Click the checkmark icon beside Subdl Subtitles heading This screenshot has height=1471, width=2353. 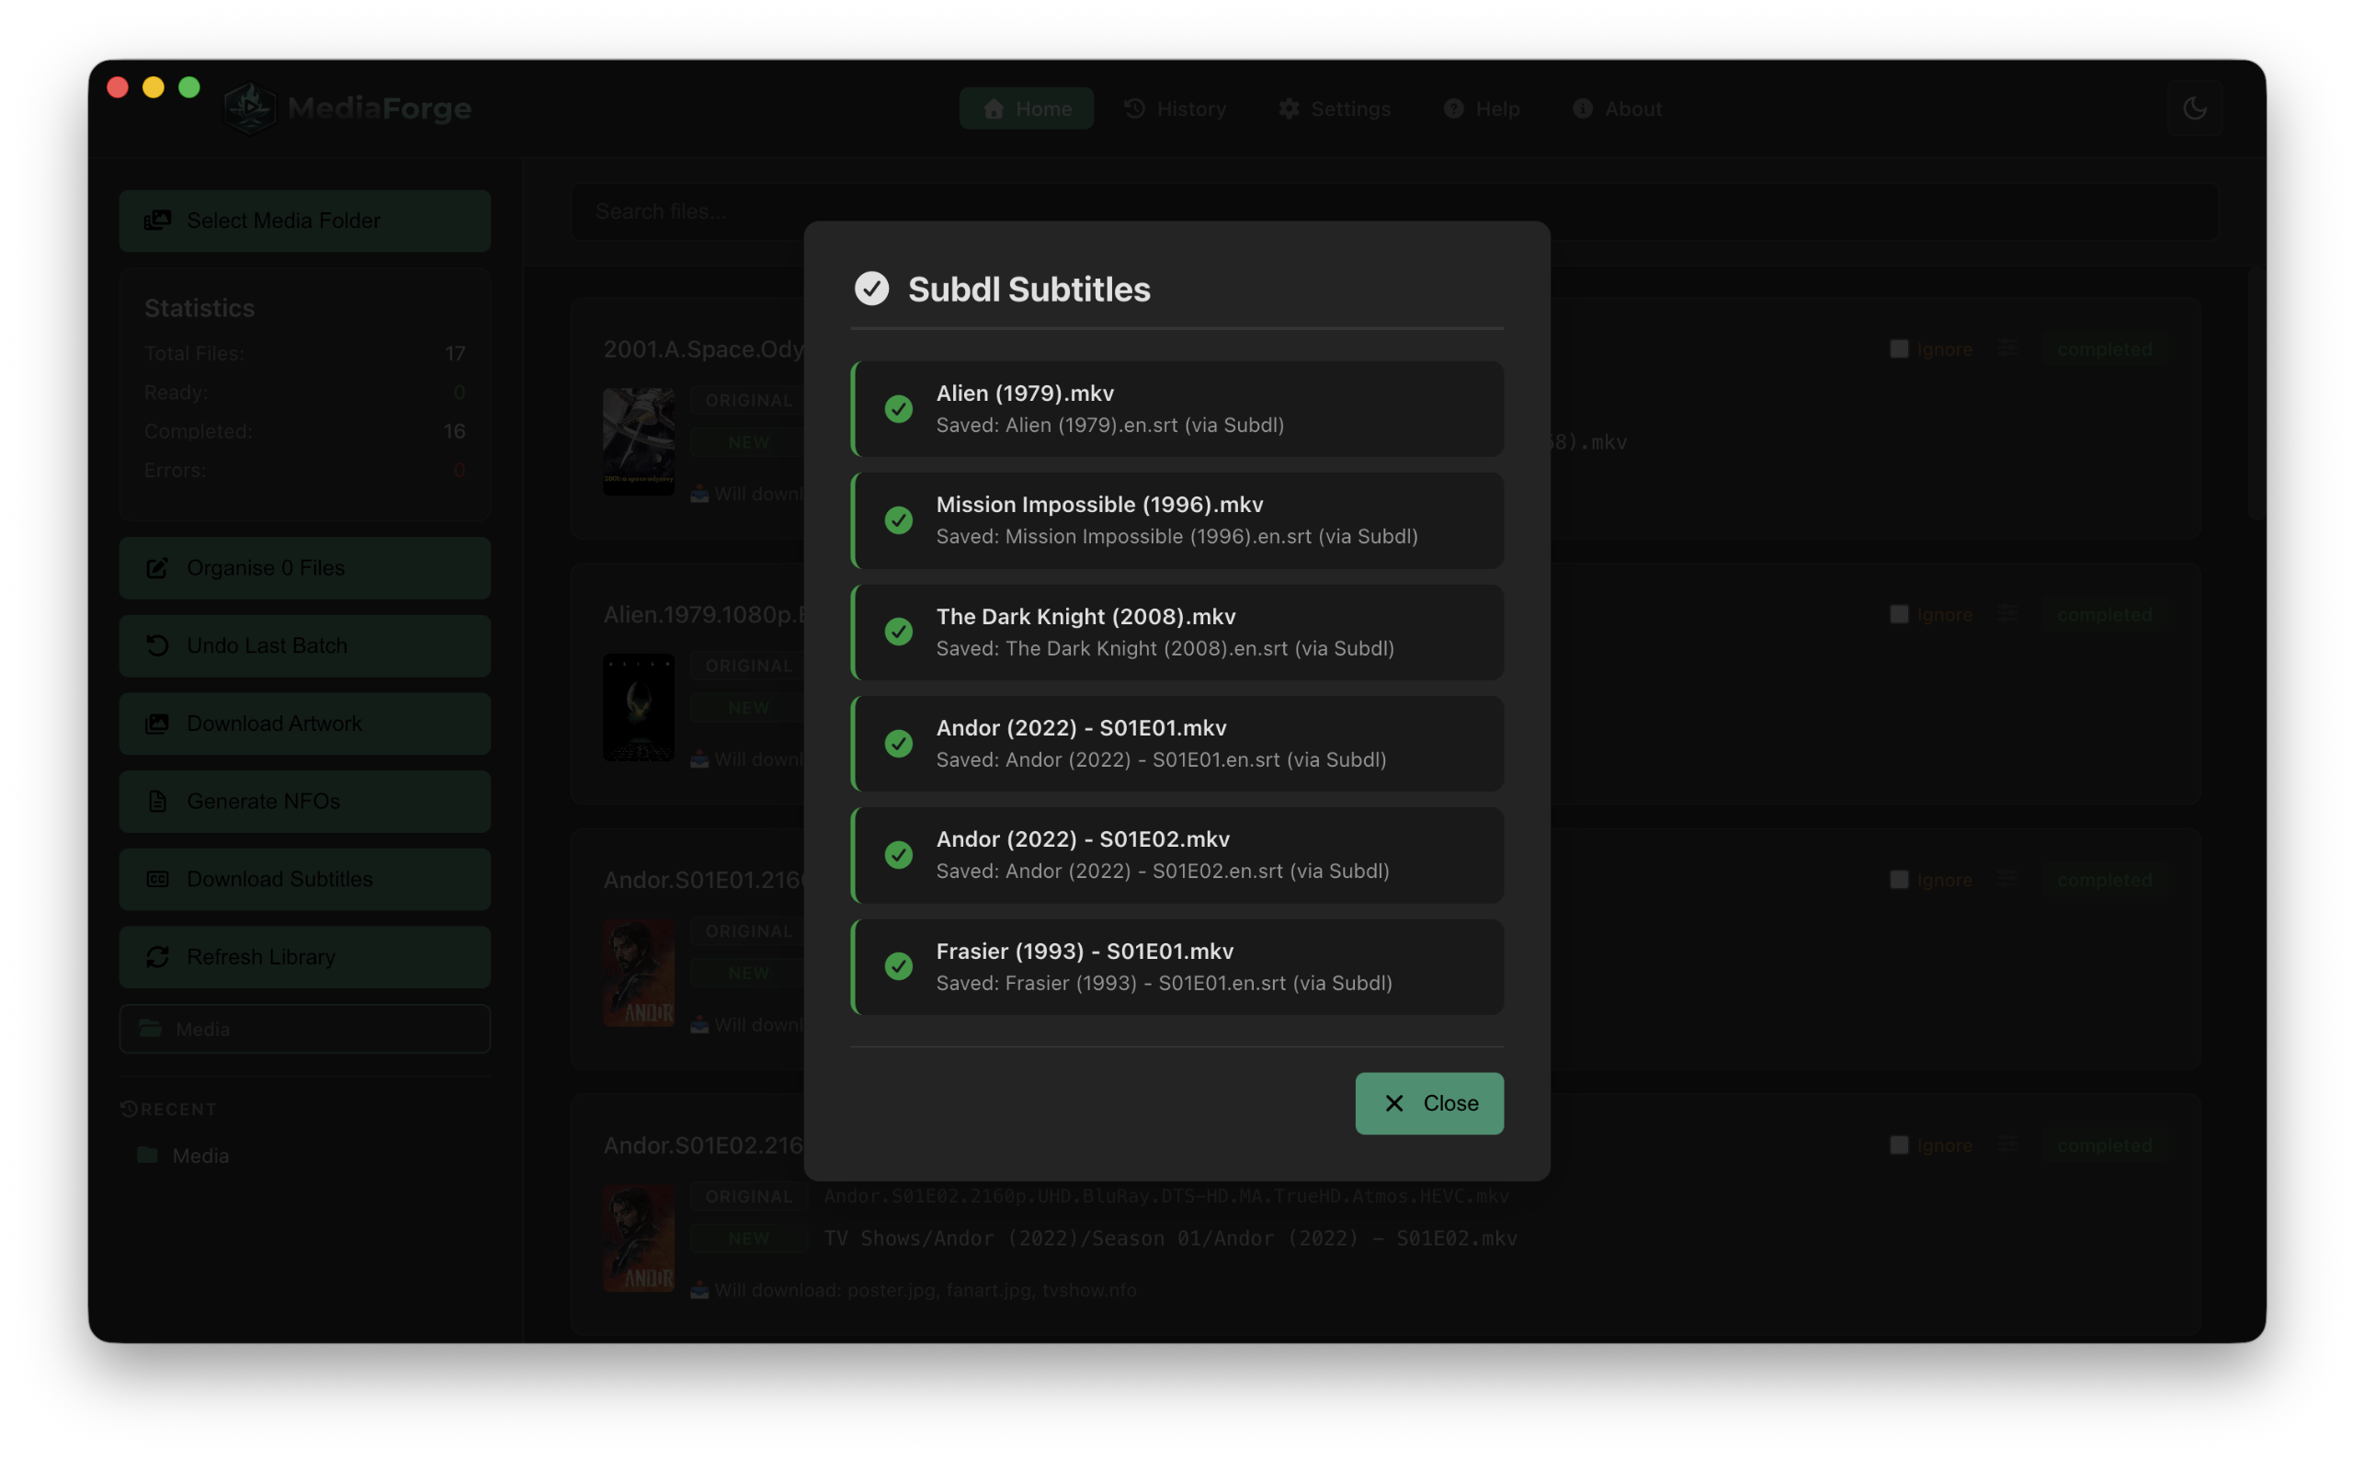(x=871, y=288)
